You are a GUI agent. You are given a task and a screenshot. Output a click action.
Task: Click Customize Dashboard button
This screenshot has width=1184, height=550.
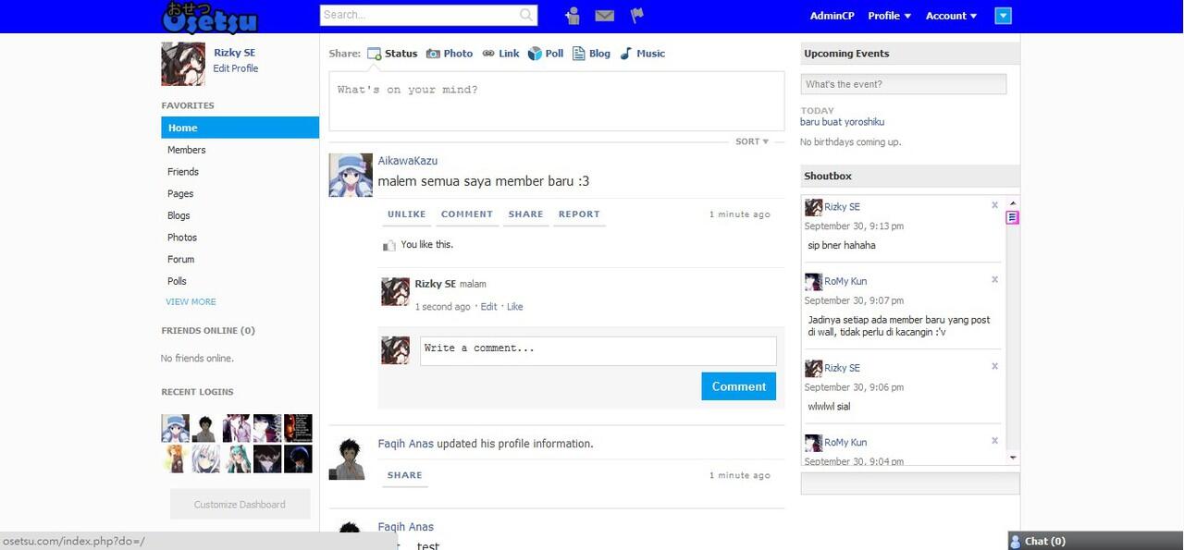pyautogui.click(x=240, y=505)
